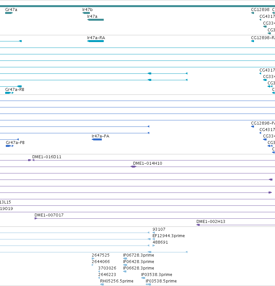Click the DME1-002H13 label text
This screenshot has height=286, width=275.
click(x=211, y=221)
